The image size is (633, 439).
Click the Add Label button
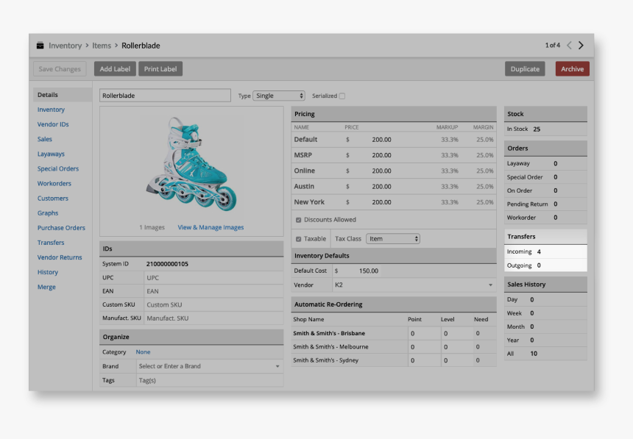point(115,69)
